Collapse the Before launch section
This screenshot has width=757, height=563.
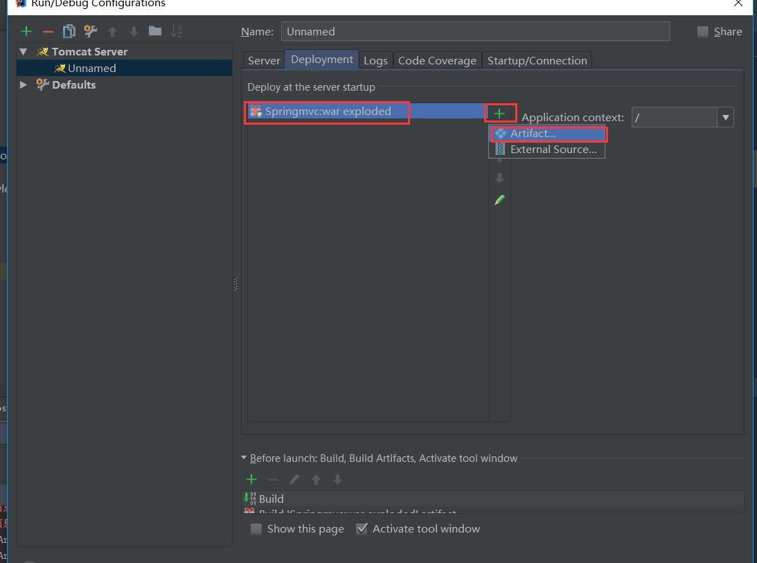pos(243,458)
